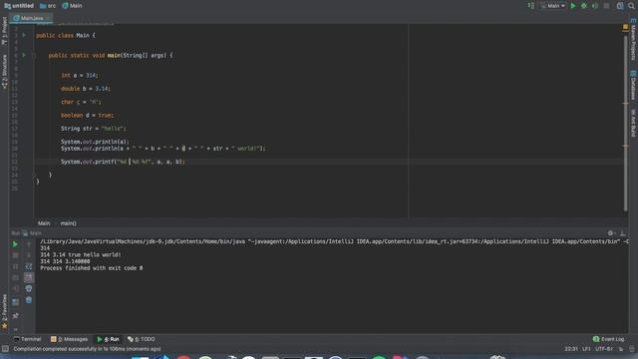Viewport: 638px width, 359px height.
Task: Toggle tool window buttons icon in status bar
Action: [5, 349]
